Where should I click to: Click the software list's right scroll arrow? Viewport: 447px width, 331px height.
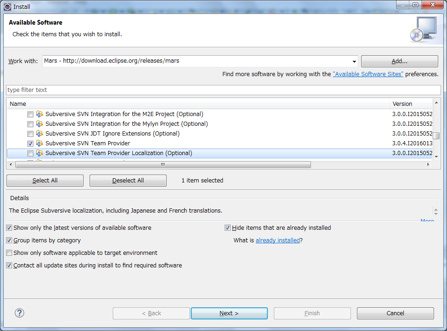(428, 165)
